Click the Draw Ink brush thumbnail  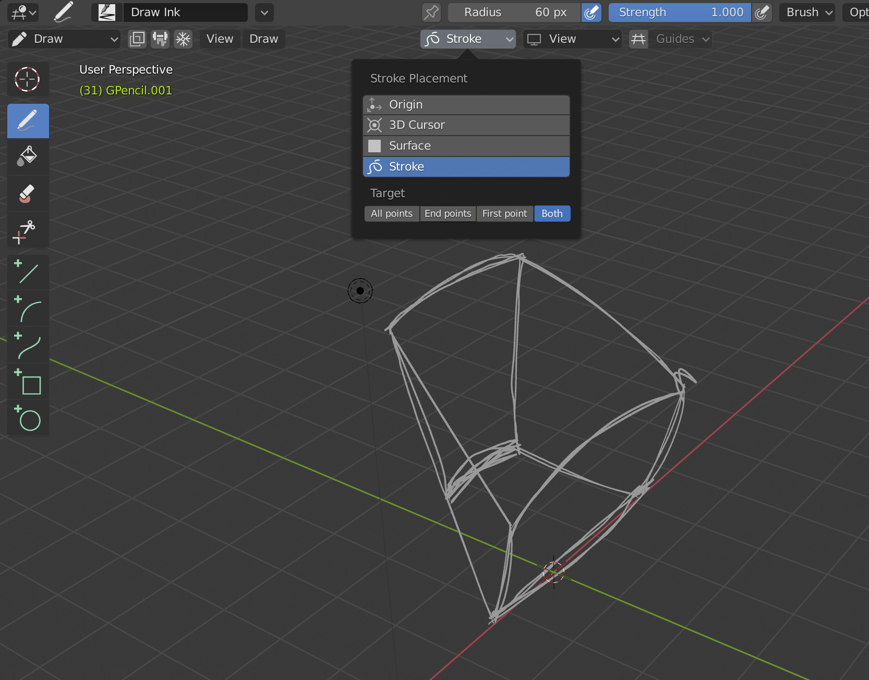[x=107, y=13]
